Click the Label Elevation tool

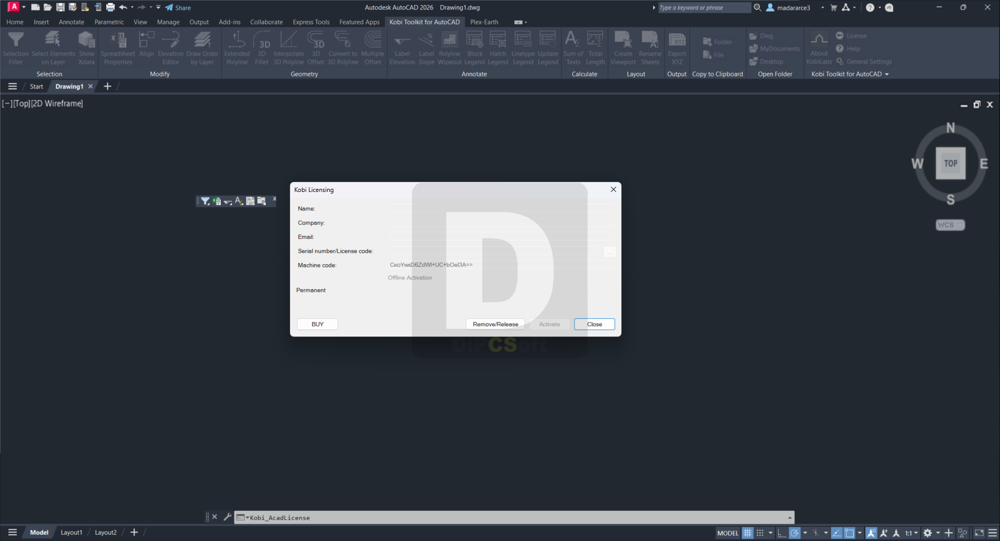pos(402,48)
